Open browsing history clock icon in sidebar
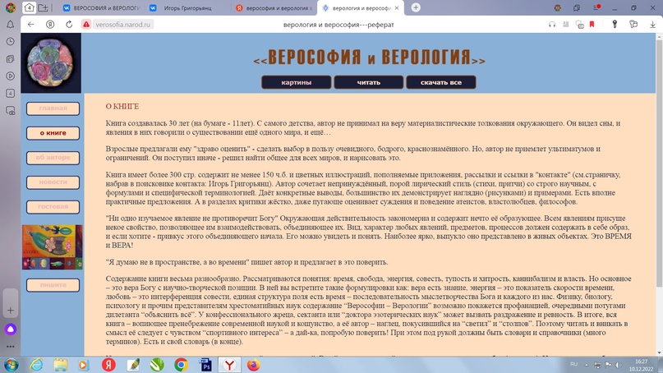Viewport: 663px width, 373px height. pyautogui.click(x=10, y=41)
